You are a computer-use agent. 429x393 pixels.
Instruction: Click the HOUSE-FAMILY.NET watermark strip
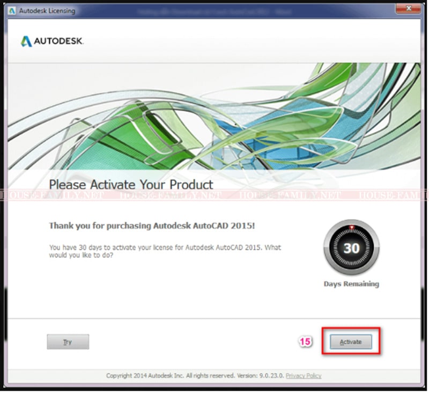click(214, 195)
